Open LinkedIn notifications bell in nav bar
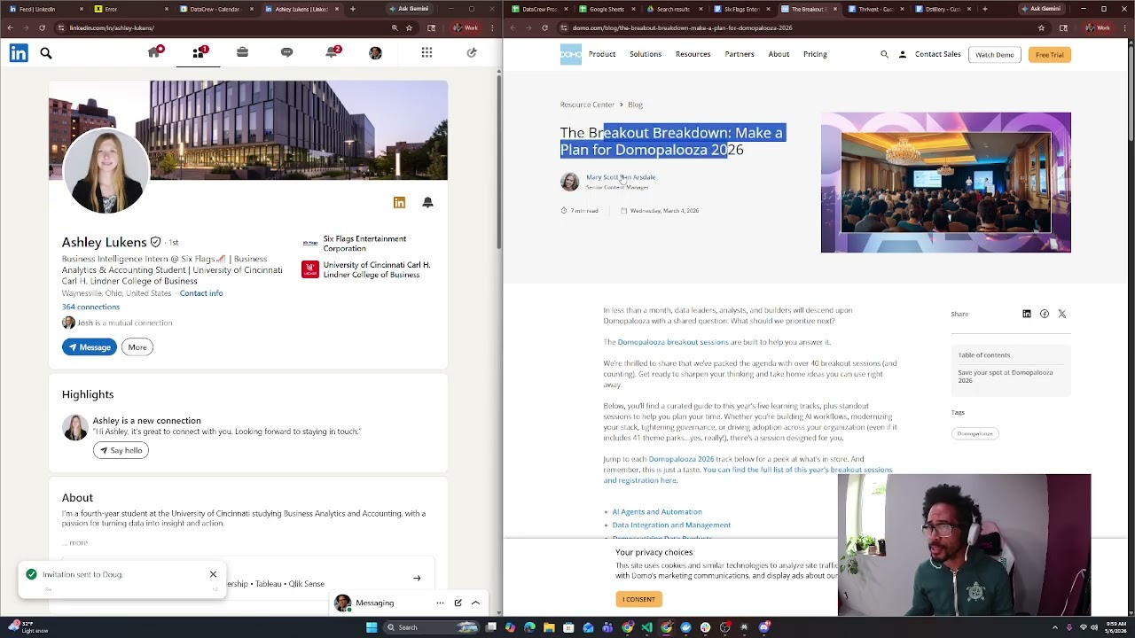Screen dimensions: 1135x638 (332, 53)
